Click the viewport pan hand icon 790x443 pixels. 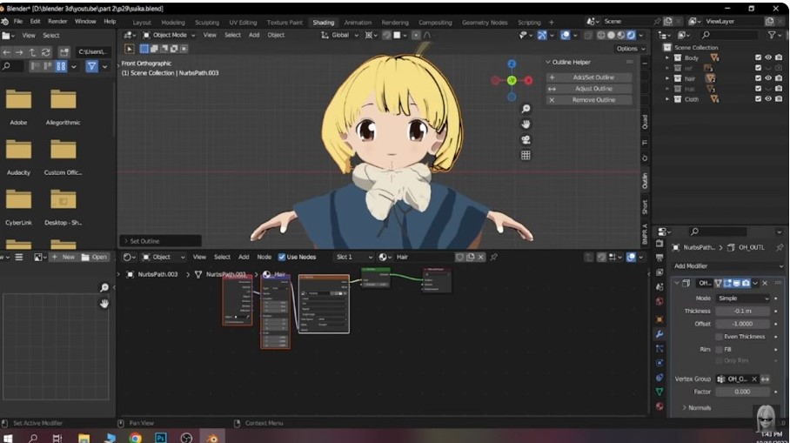pyautogui.click(x=526, y=124)
